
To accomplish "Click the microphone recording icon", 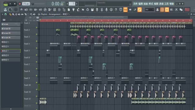I will point(106,9).
